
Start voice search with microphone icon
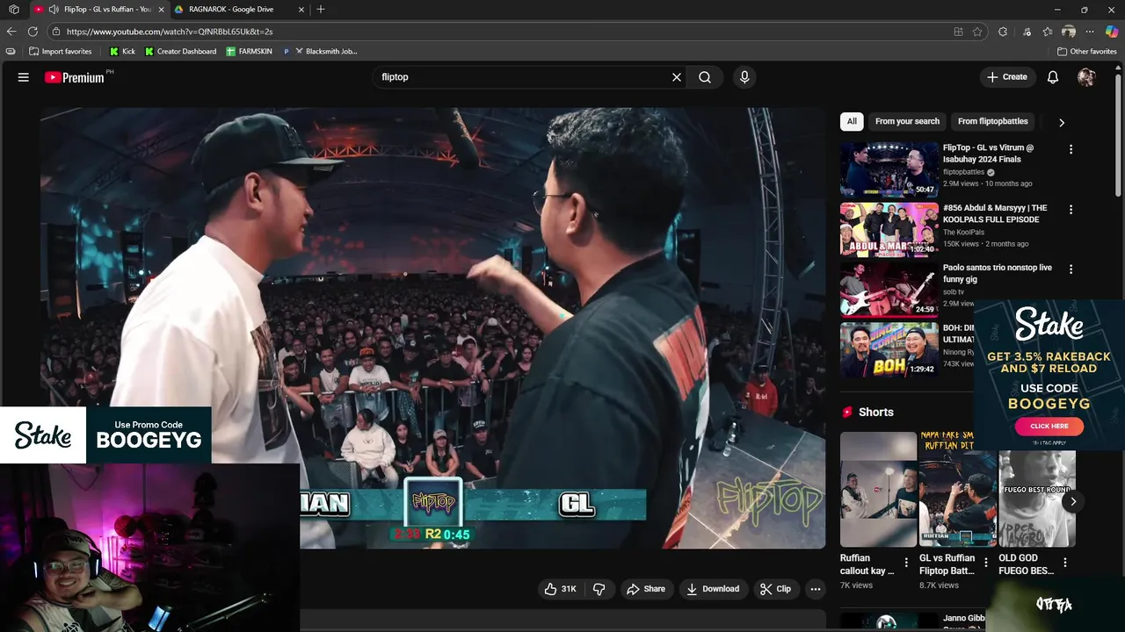click(744, 77)
